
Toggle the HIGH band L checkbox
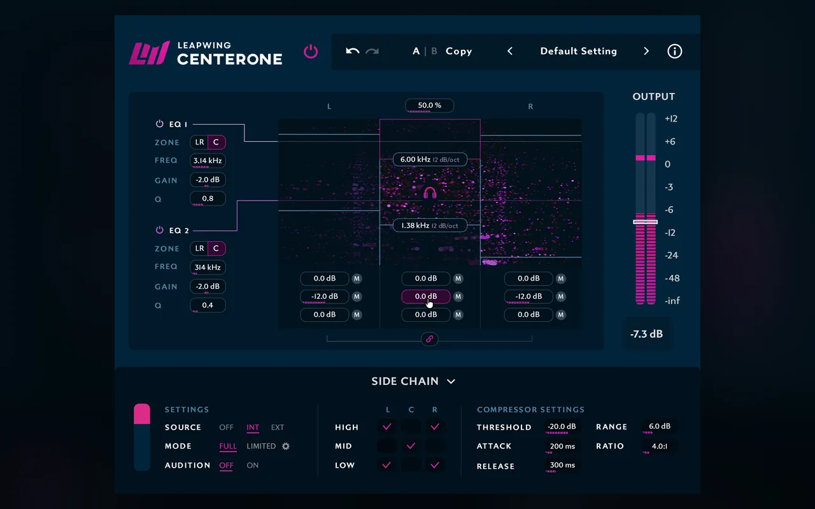pyautogui.click(x=386, y=427)
